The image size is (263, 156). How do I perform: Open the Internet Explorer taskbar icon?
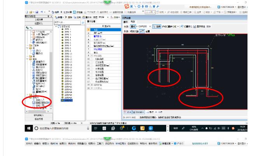pos(113,128)
